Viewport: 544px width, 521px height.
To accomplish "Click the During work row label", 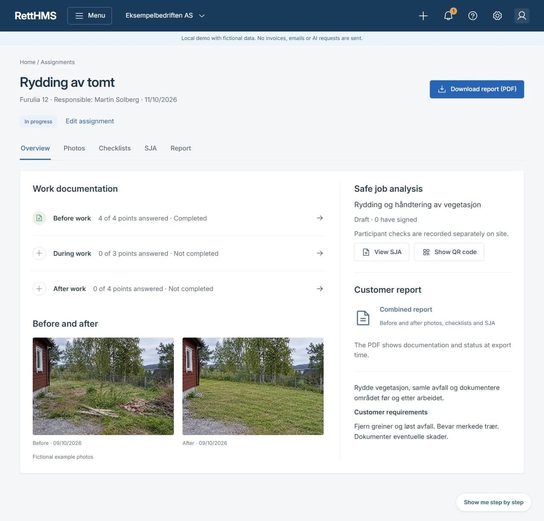I will (x=72, y=254).
